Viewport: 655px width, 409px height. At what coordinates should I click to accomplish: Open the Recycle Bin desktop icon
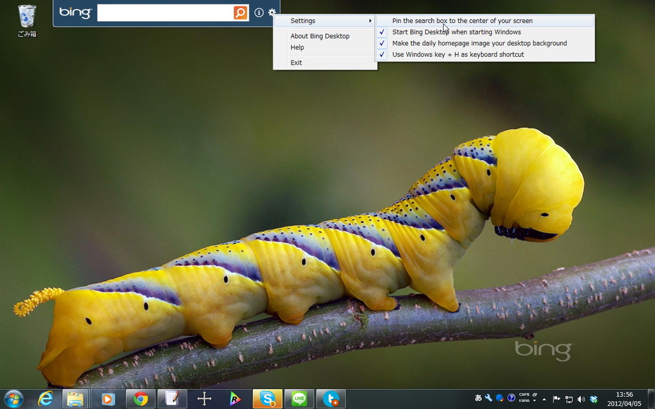coord(27,21)
